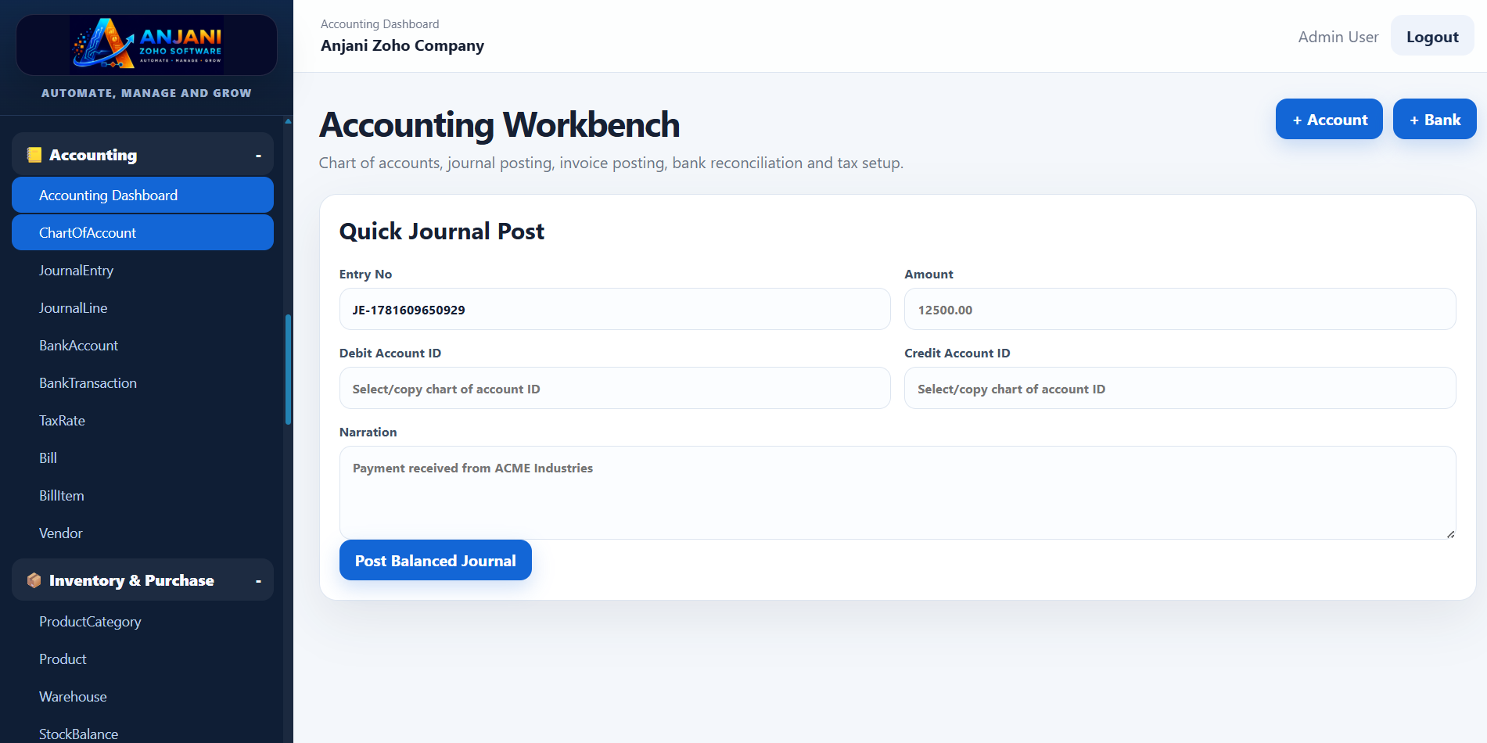This screenshot has height=743, width=1487.
Task: Focus the Amount input field
Action: point(1180,309)
